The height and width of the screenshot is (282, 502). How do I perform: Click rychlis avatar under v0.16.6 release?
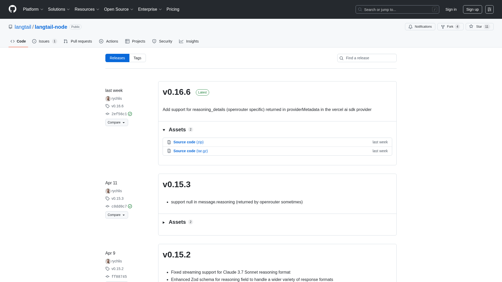point(108,99)
